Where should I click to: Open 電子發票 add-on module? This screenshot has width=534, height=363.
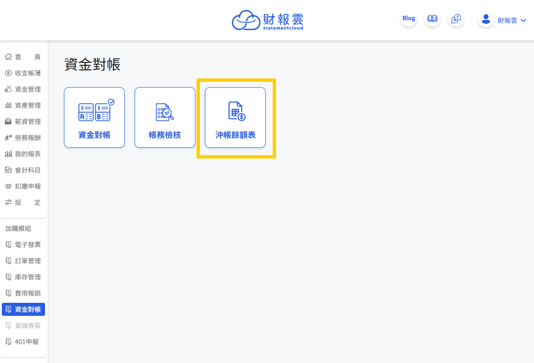tap(23, 245)
